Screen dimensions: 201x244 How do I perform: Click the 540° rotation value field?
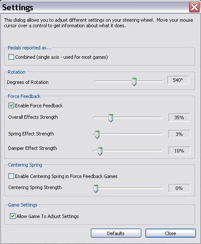[x=178, y=80]
